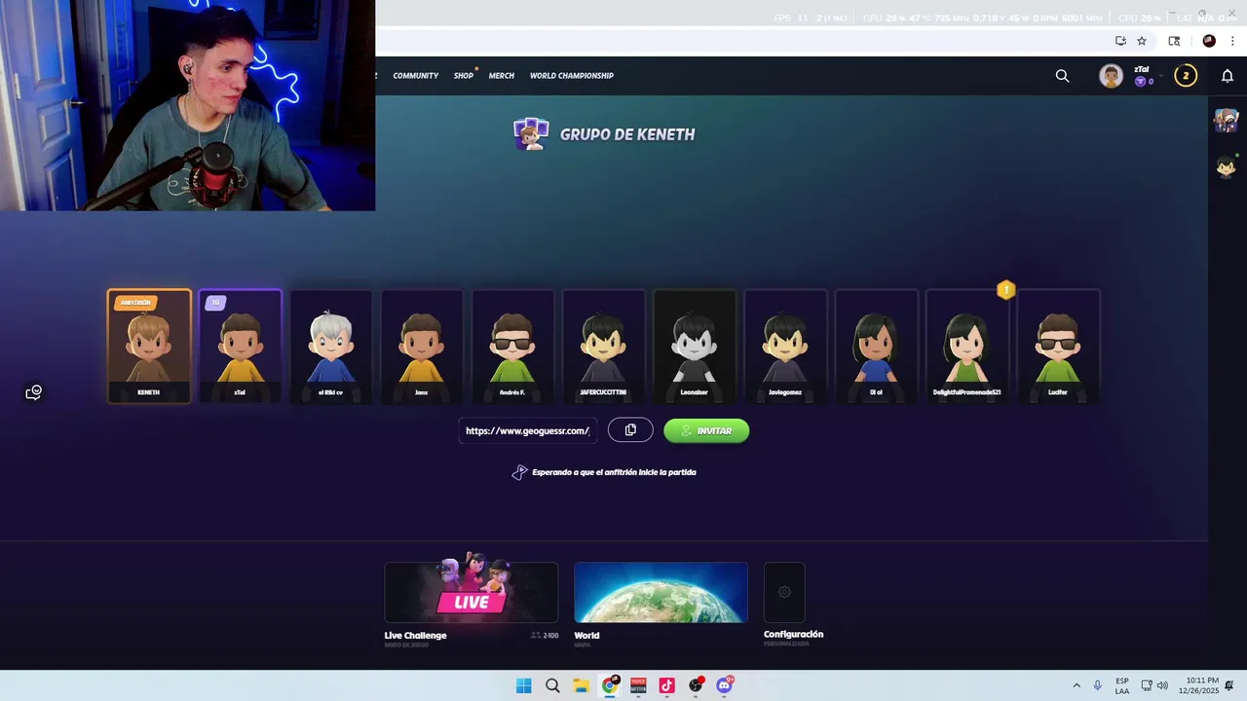Viewport: 1247px width, 701px height.
Task: Click the Grupo de Keneth title
Action: pyautogui.click(x=627, y=134)
